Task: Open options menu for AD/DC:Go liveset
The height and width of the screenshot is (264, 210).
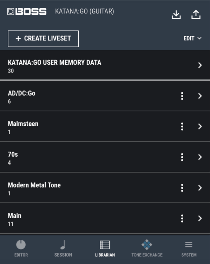Action: tap(182, 96)
